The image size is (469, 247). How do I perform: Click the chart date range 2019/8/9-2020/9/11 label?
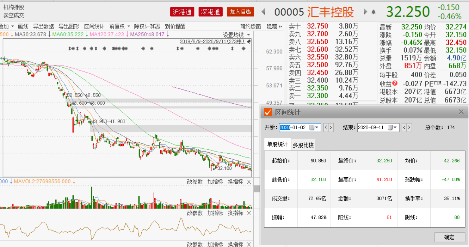[212, 42]
